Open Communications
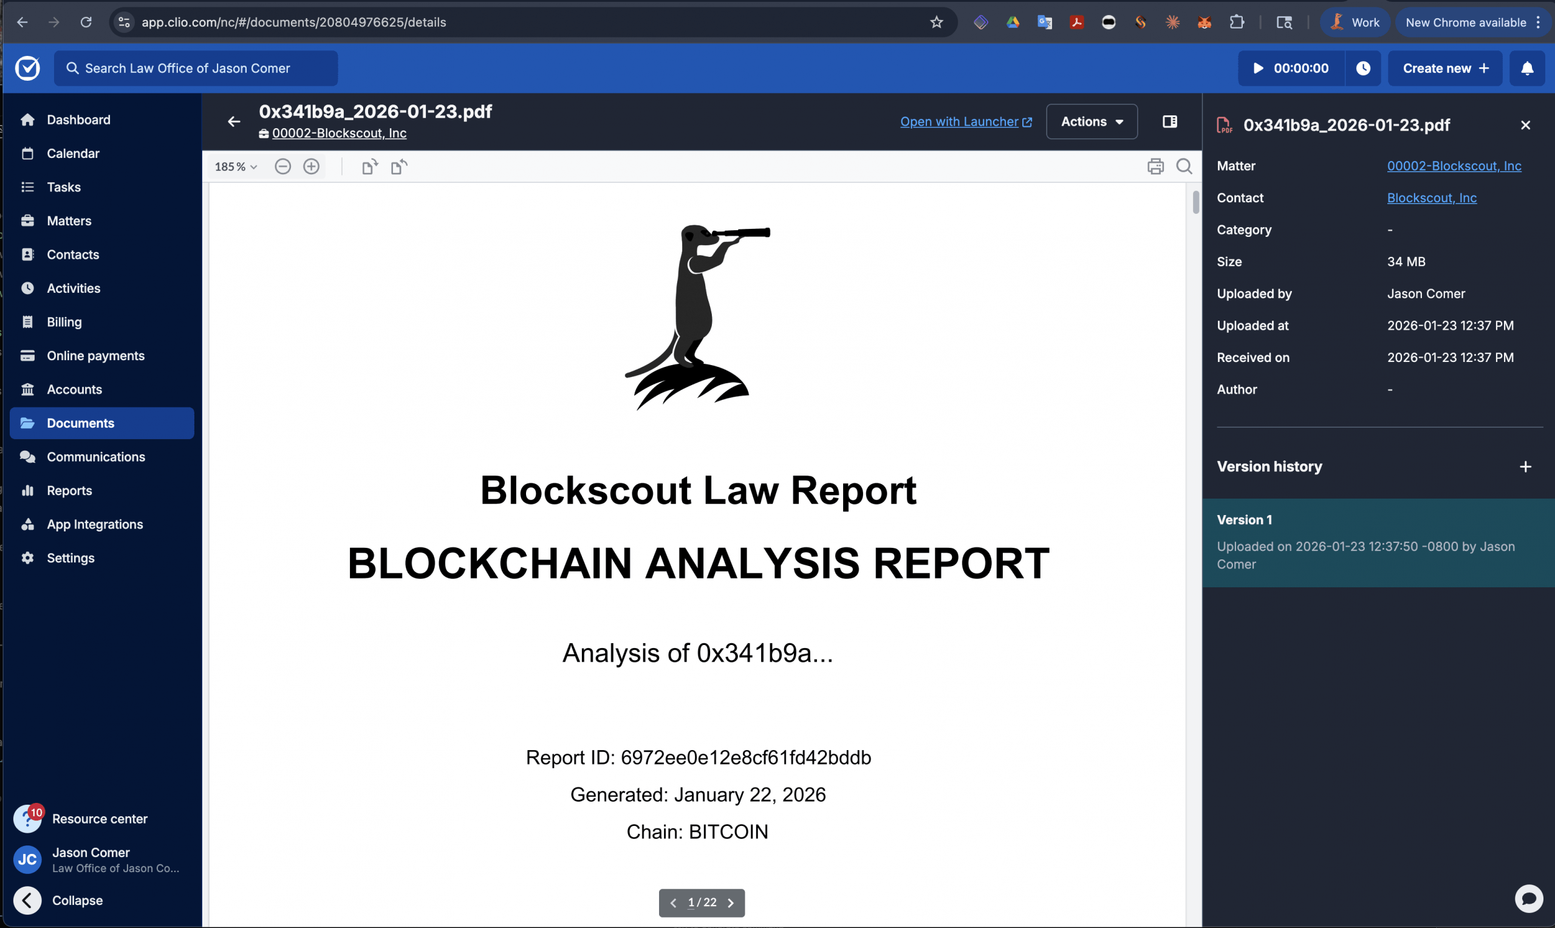 tap(102, 457)
